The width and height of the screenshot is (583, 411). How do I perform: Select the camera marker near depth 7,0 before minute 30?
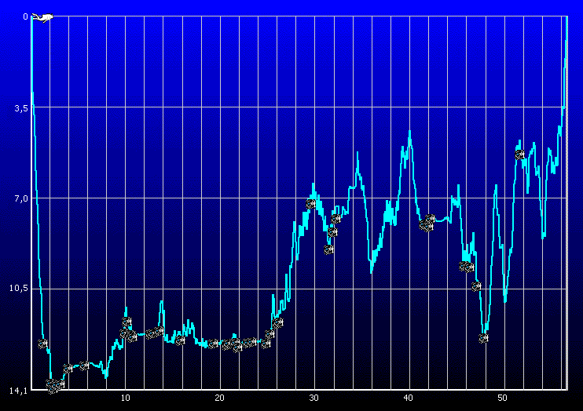coord(311,203)
